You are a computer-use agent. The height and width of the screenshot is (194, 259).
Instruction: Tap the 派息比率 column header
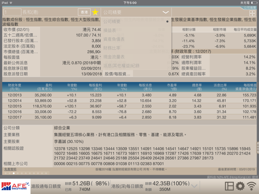pos(220,87)
